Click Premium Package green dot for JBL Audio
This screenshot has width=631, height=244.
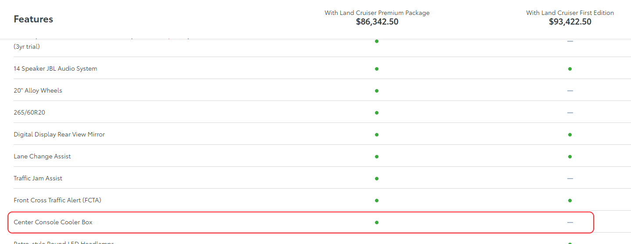[377, 69]
